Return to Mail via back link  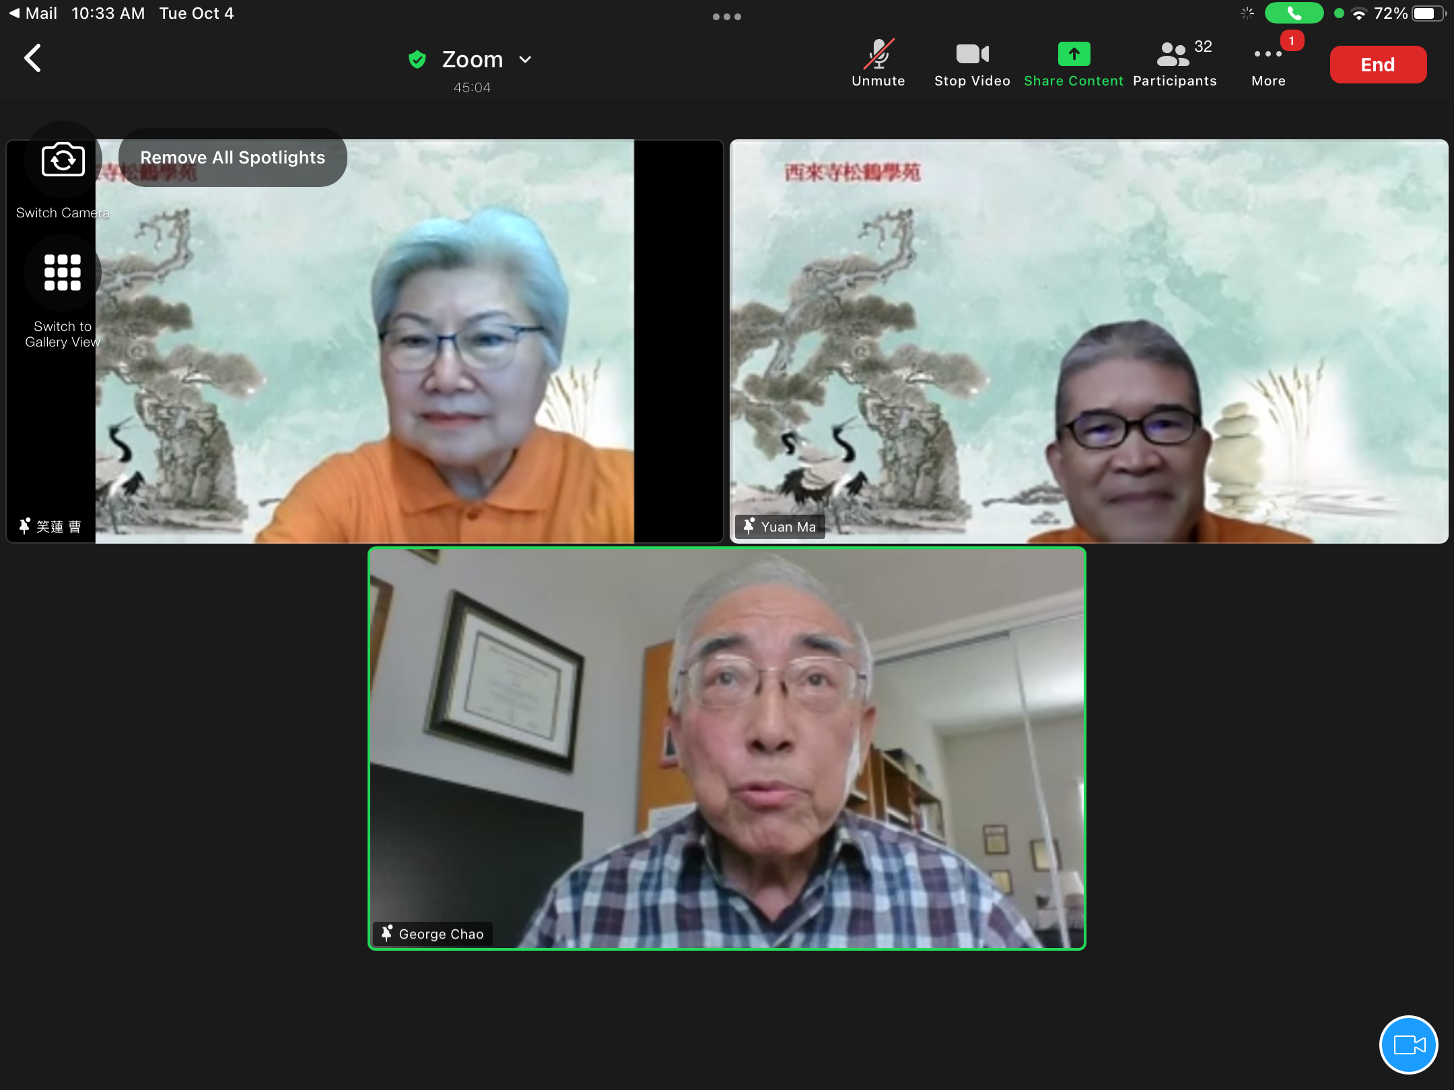[x=32, y=13]
